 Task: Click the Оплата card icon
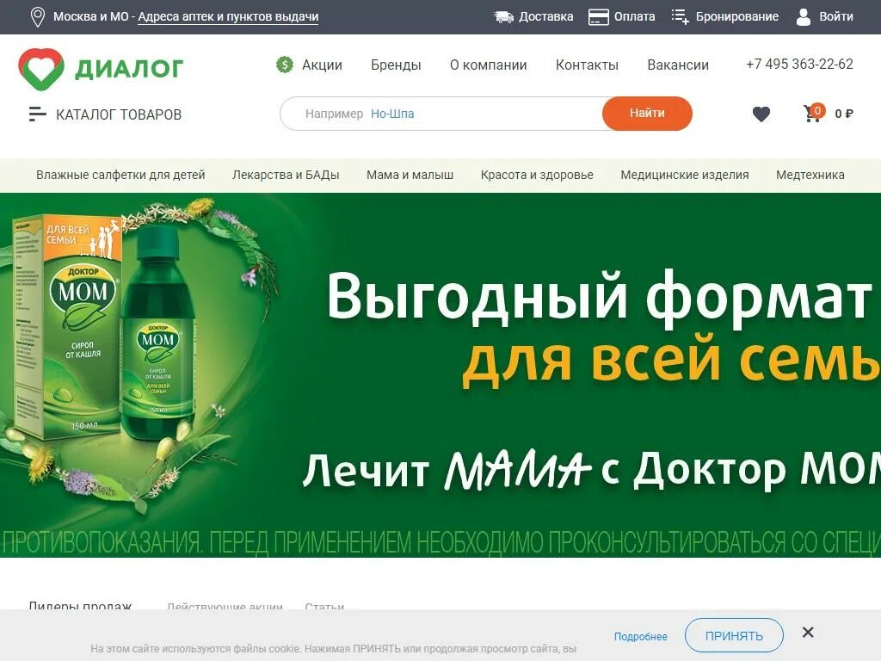click(x=599, y=17)
